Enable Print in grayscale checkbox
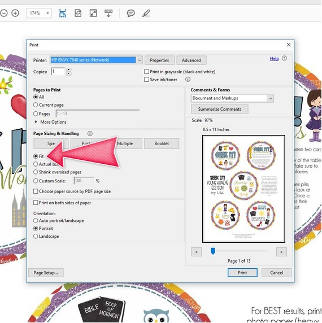 coord(146,72)
